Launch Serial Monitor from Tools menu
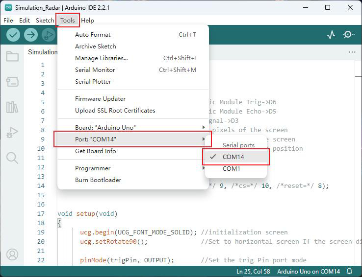Image resolution: width=362 pixels, height=277 pixels. [133, 70]
